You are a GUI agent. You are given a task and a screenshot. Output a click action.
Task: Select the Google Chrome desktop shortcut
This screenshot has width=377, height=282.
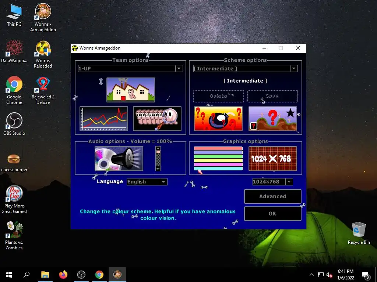point(14,90)
